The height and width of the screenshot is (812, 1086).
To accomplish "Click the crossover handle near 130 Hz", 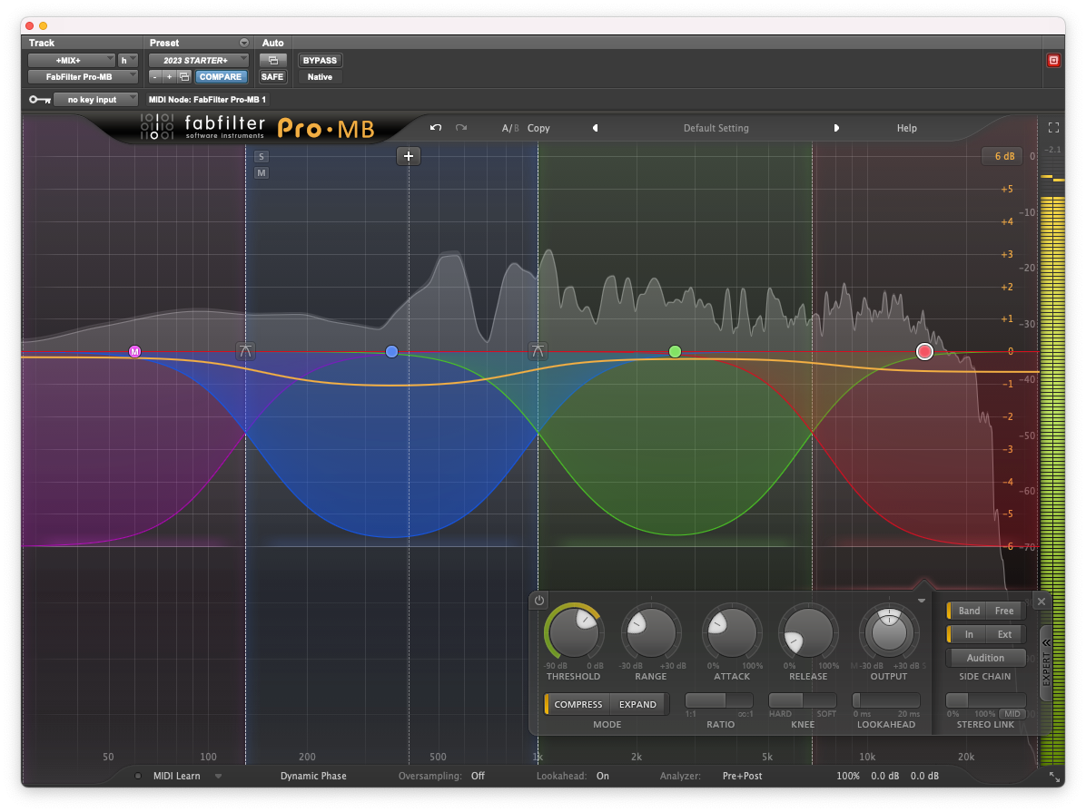I will (245, 351).
